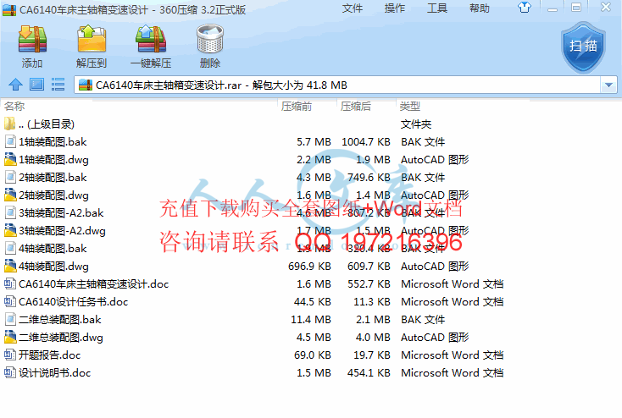
Task: Select file name 4轴装配图.dwg
Action: tap(53, 267)
